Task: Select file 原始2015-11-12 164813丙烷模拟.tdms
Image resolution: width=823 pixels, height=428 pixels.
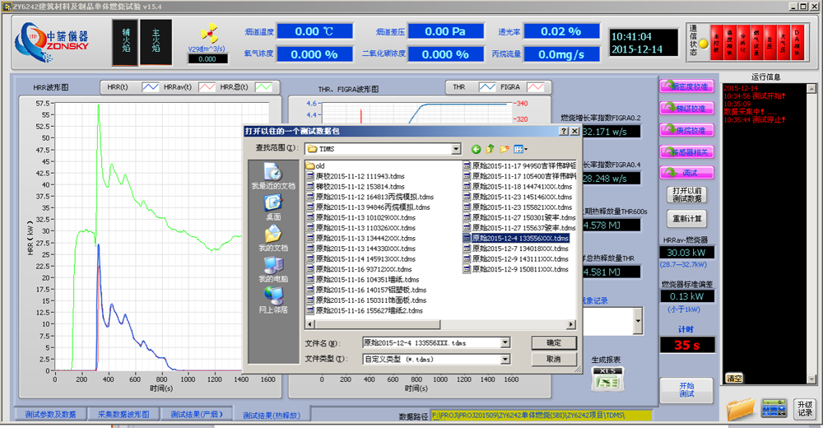Action: [x=370, y=197]
